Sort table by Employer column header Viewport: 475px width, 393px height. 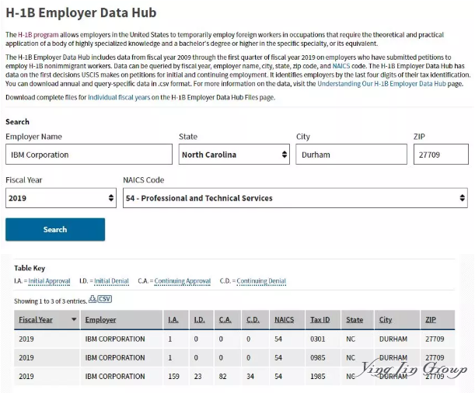pyautogui.click(x=100, y=319)
